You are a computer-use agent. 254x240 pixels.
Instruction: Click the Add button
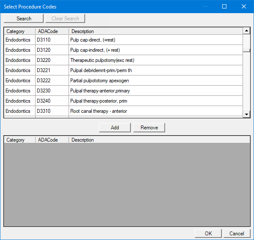click(115, 128)
